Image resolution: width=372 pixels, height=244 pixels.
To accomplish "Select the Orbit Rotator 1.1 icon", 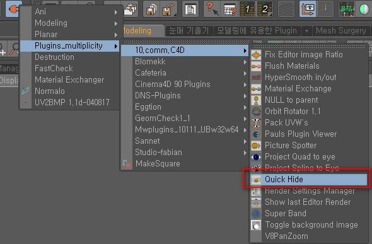I will click(256, 112).
